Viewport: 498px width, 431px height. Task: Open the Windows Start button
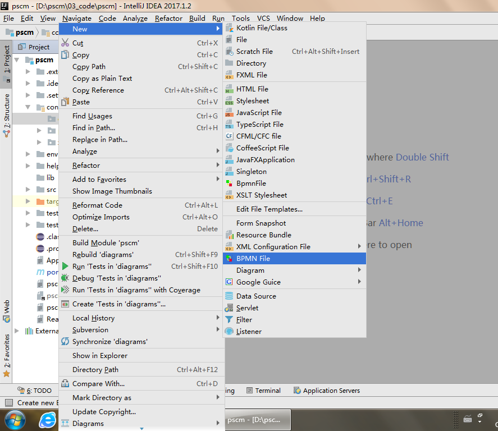tap(15, 420)
